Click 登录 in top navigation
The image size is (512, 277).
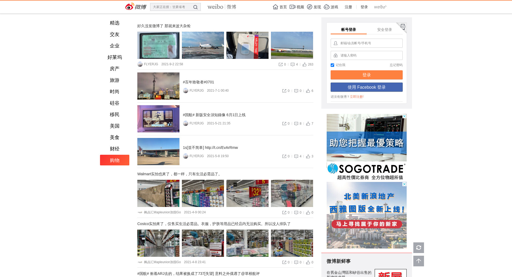[364, 7]
